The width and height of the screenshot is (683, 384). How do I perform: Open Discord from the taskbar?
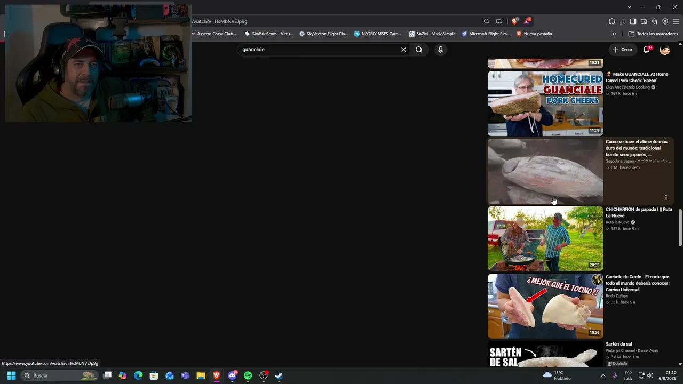232,375
